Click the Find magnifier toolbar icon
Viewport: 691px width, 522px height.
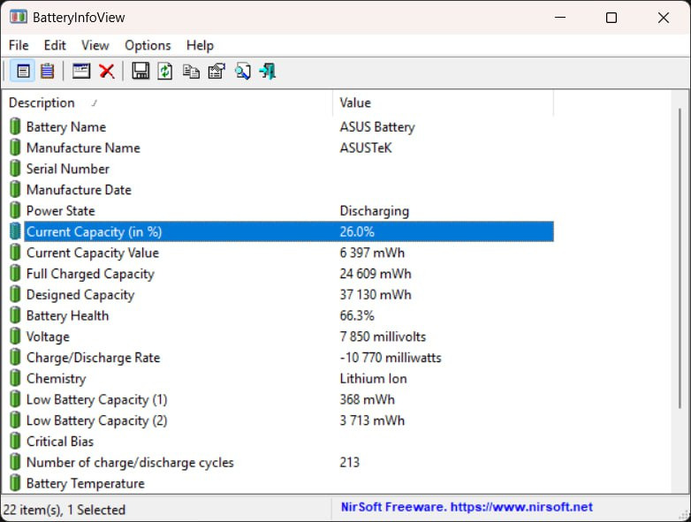pos(242,72)
